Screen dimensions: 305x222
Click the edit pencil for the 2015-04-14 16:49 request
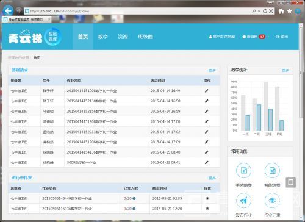pos(207,91)
